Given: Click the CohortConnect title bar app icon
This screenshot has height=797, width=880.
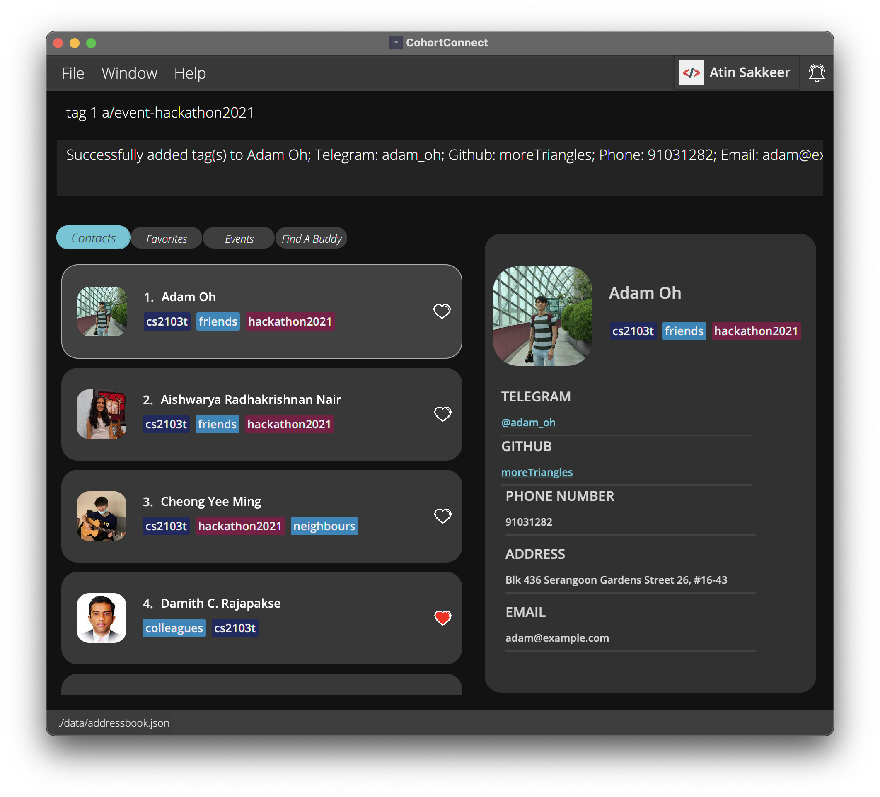Looking at the screenshot, I should (396, 42).
